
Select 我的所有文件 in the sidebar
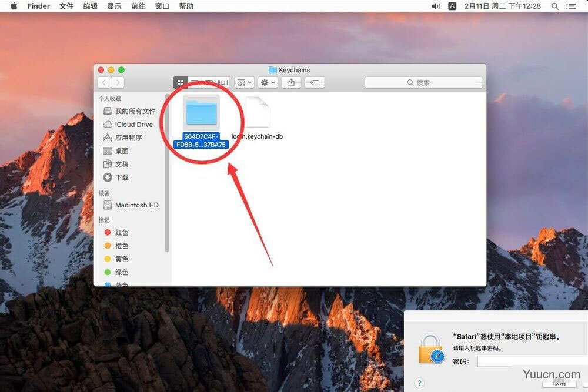130,111
